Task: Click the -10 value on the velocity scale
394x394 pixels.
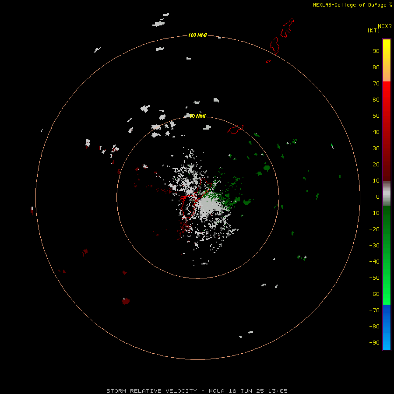Action: [374, 213]
